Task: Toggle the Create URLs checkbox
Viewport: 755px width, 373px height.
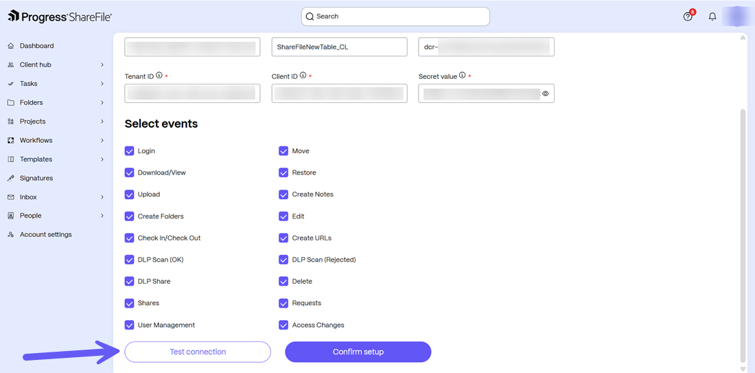Action: click(x=283, y=238)
